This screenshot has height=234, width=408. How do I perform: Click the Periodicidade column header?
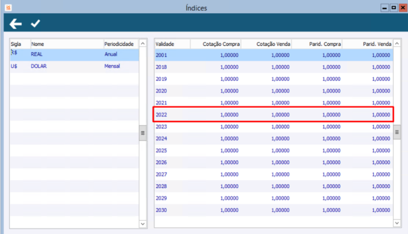click(121, 44)
